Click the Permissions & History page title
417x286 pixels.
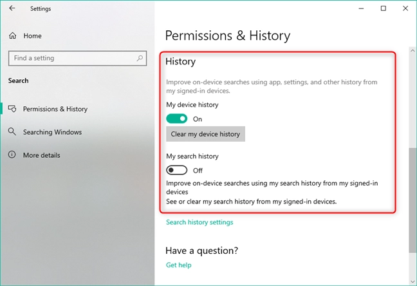coord(228,35)
